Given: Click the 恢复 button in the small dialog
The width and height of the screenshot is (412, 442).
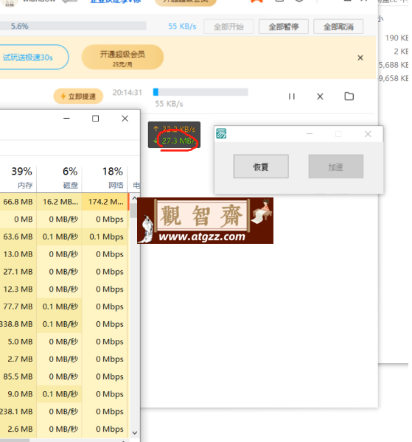Looking at the screenshot, I should pos(261,166).
